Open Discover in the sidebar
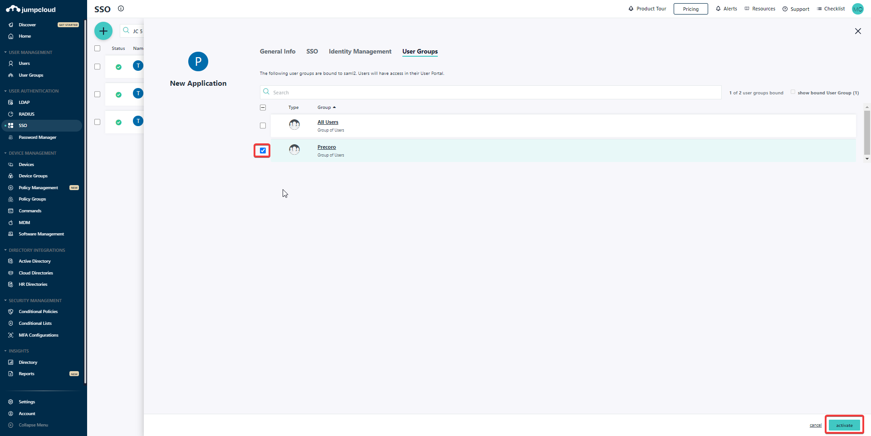The width and height of the screenshot is (871, 436). click(27, 25)
